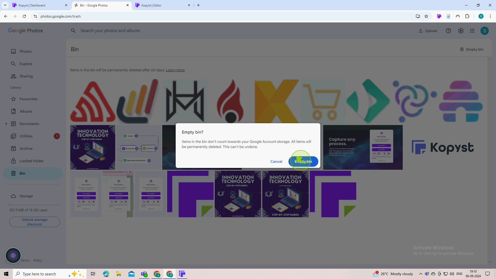The width and height of the screenshot is (496, 279).
Task: Open the Google account avatar
Action: 485,31
